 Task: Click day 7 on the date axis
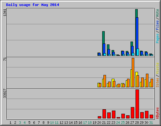39,123
